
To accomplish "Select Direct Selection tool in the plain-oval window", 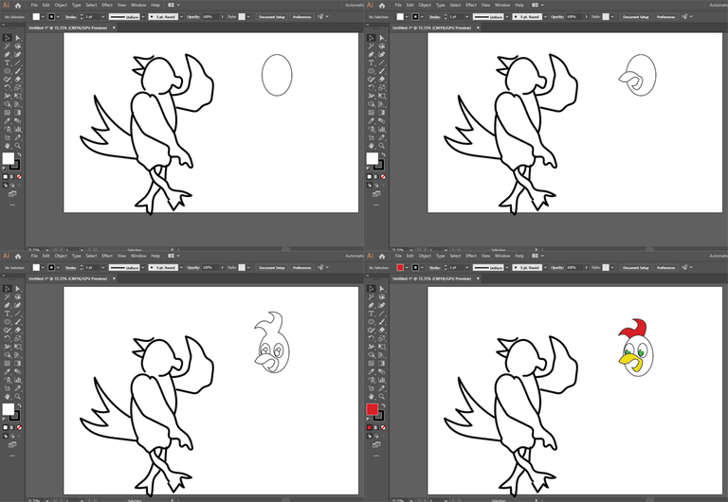I will coord(18,38).
